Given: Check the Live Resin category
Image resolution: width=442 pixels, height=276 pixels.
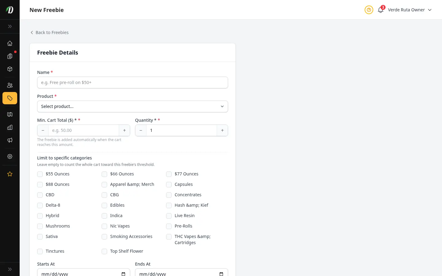Looking at the screenshot, I should [x=169, y=216].
